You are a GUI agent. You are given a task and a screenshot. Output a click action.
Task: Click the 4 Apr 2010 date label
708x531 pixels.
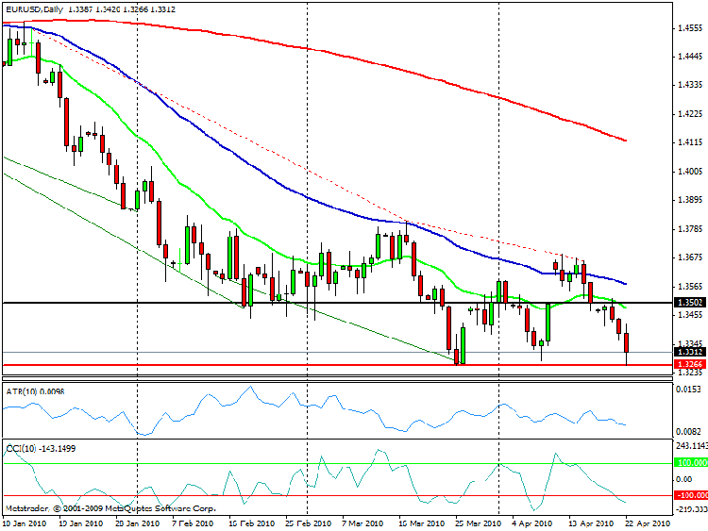point(531,523)
